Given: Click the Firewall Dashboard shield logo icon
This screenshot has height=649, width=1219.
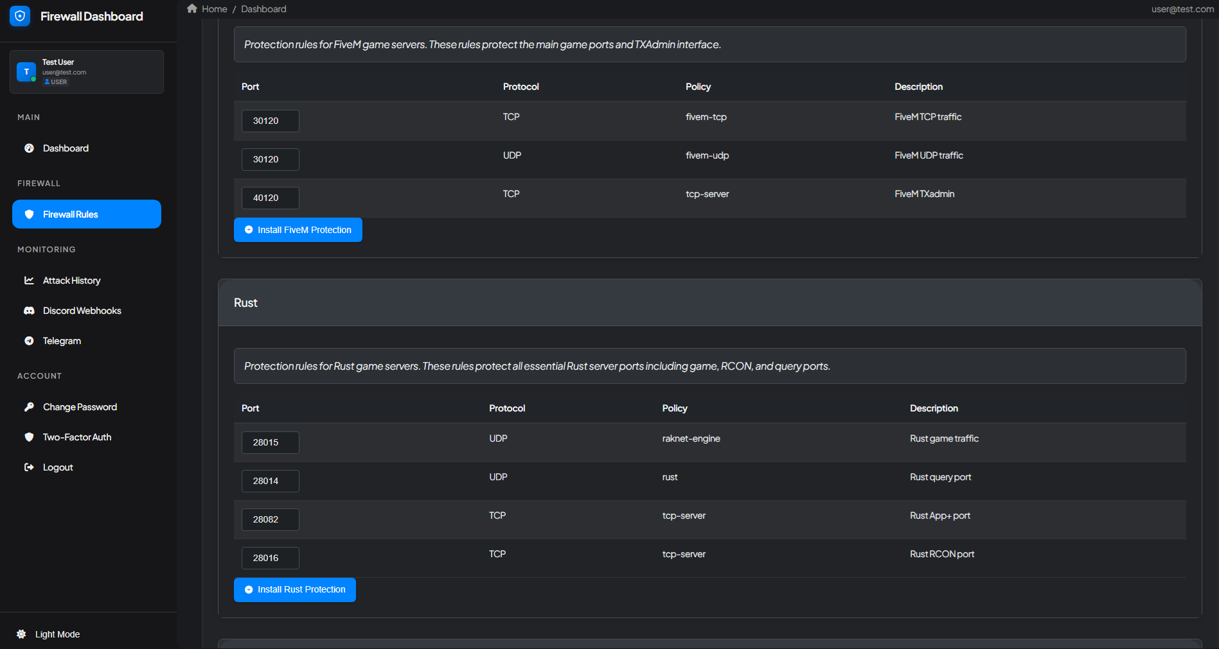Looking at the screenshot, I should tap(20, 16).
